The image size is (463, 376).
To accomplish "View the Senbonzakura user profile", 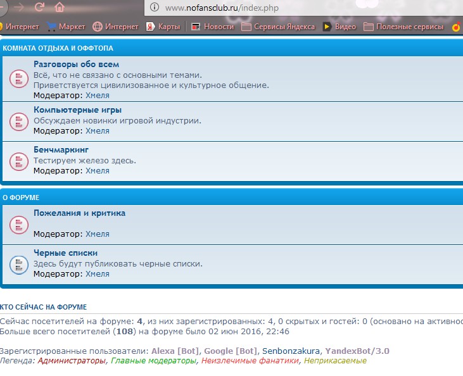I will click(291, 351).
